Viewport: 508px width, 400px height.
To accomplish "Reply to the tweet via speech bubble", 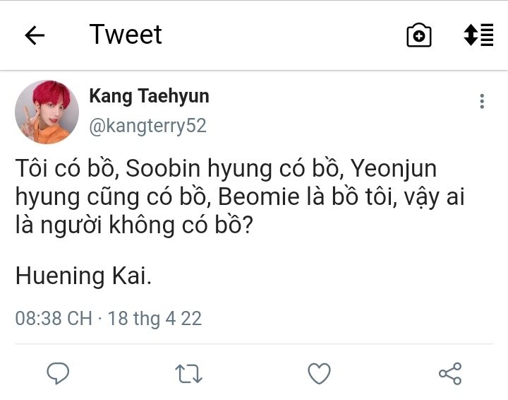I will [x=57, y=373].
